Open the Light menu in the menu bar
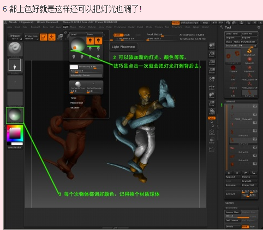The width and height of the screenshot is (263, 230). pos(65,27)
